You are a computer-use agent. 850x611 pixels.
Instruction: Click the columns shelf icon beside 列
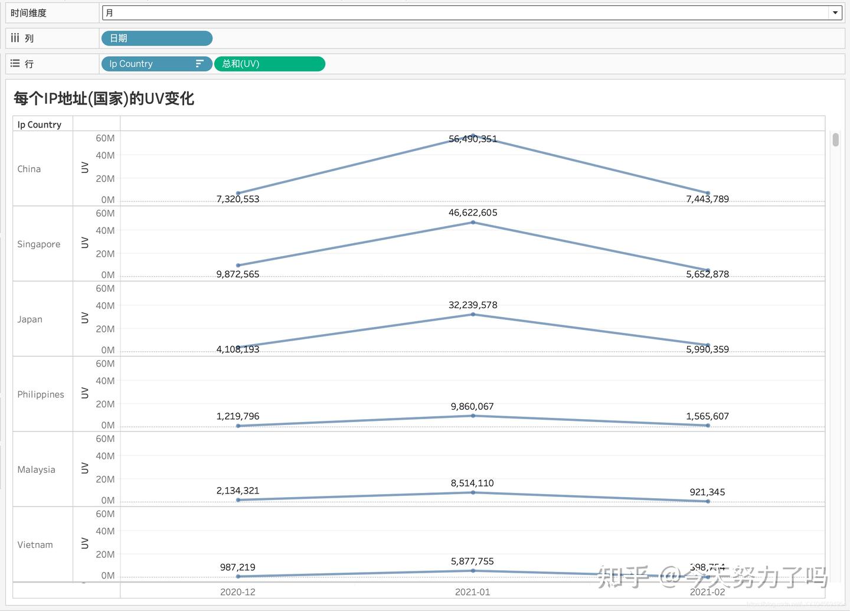pyautogui.click(x=15, y=38)
